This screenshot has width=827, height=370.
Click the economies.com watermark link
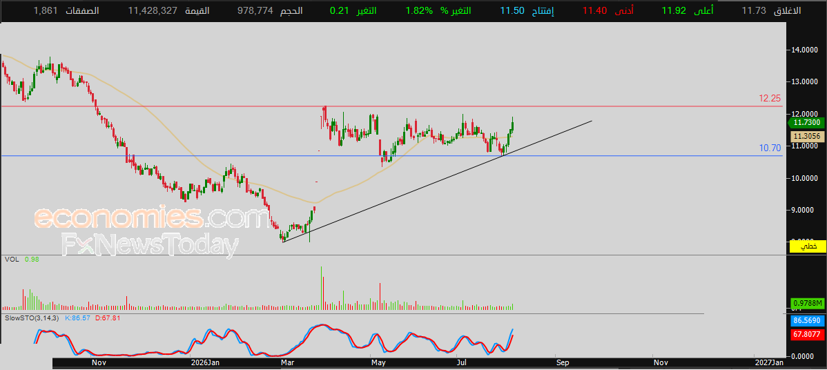[x=152, y=218]
